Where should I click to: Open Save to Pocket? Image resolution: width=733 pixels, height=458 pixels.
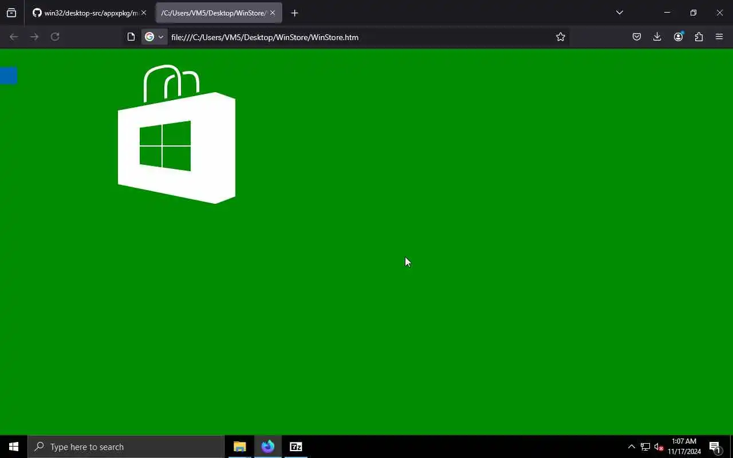tap(637, 37)
